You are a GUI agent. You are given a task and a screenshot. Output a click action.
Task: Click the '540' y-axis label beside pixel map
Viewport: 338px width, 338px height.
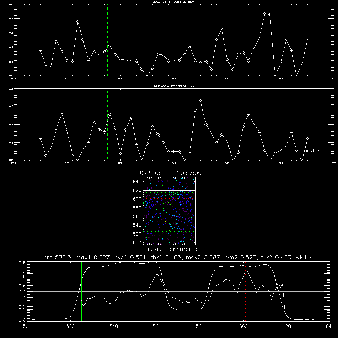tap(137, 225)
